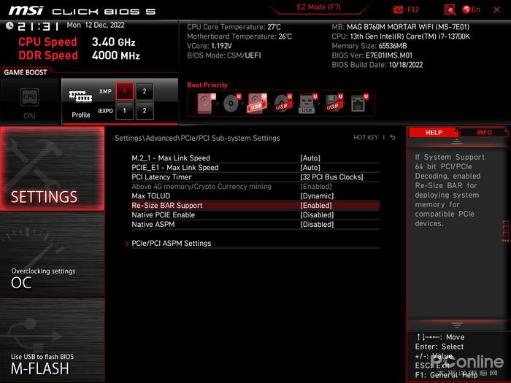511x383 pixels.
Task: Switch to the INFO tab
Action: pyautogui.click(x=484, y=132)
